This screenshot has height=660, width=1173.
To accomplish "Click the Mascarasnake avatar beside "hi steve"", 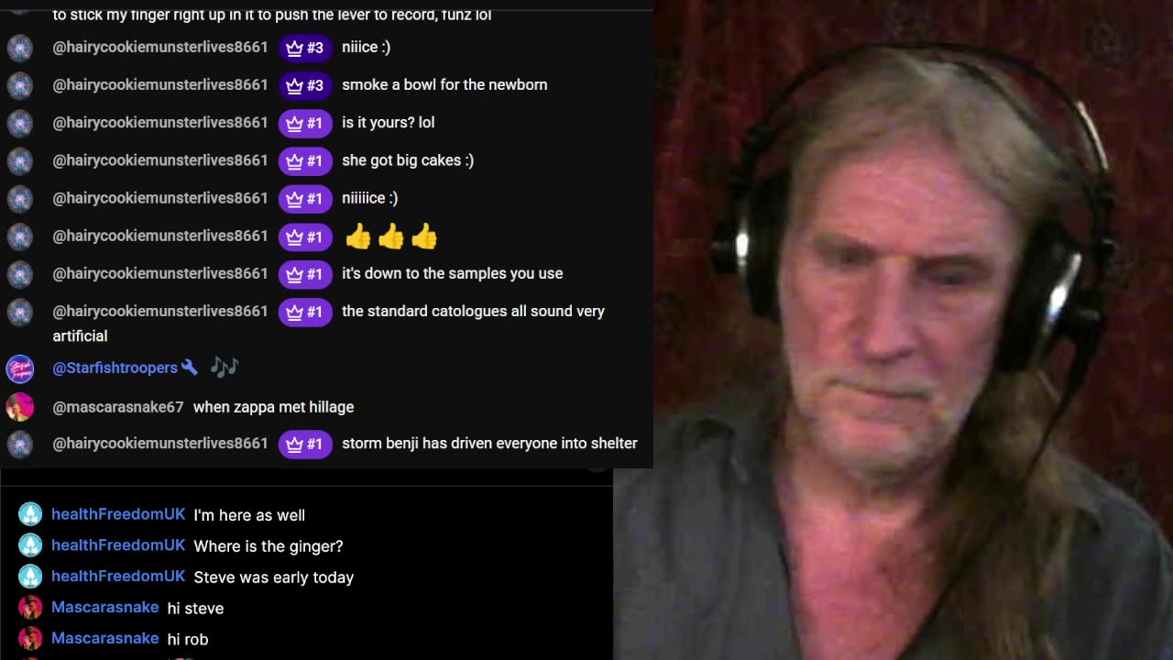I will 30,608.
